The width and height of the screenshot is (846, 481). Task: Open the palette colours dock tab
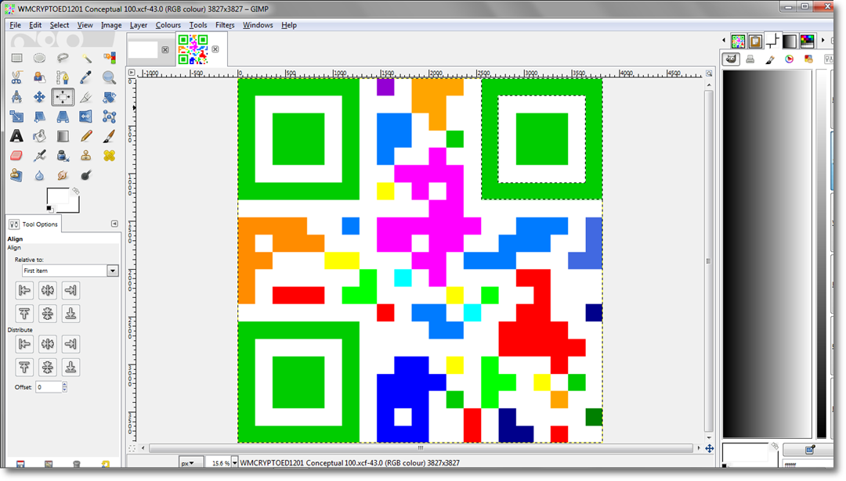click(807, 41)
